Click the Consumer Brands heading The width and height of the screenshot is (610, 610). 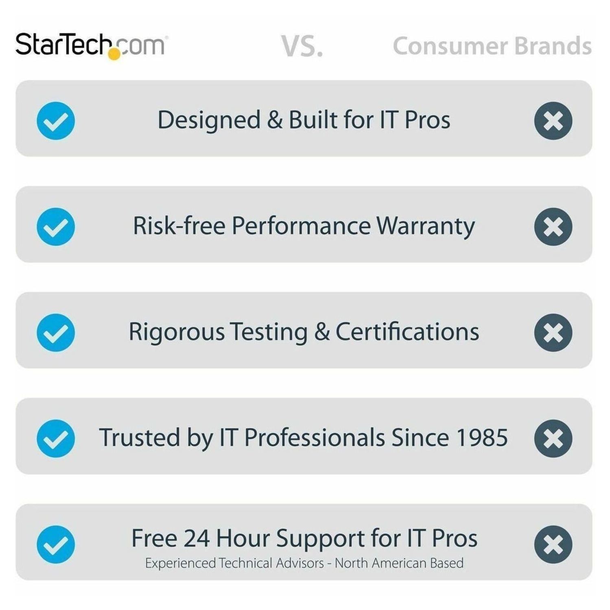(492, 46)
